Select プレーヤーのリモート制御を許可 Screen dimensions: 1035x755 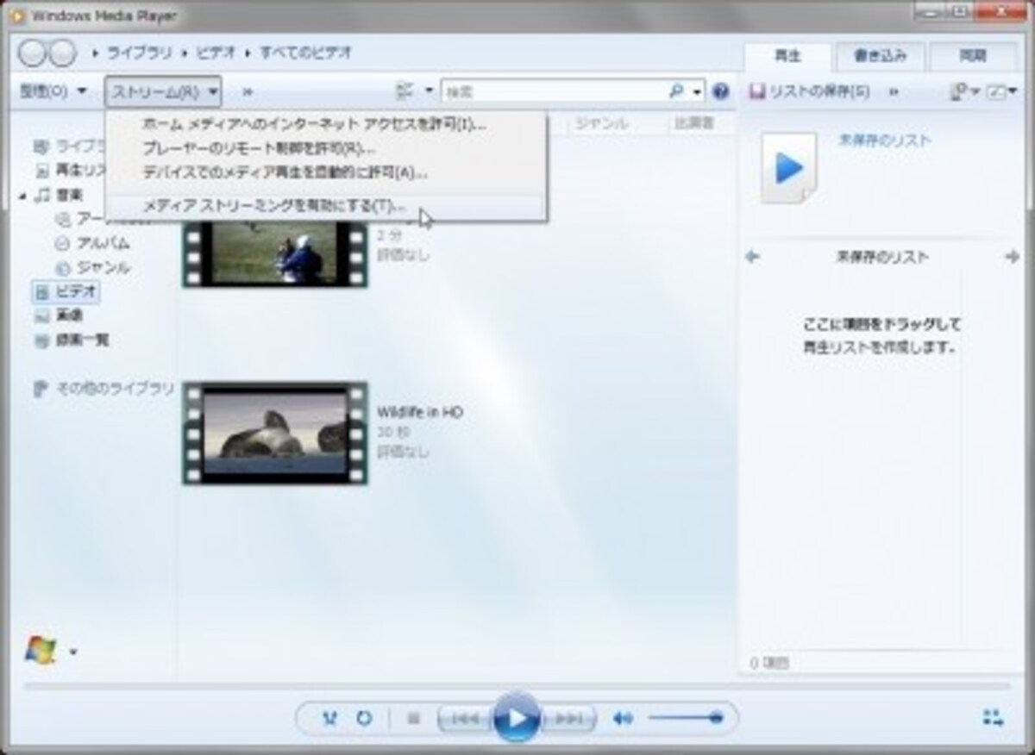click(x=326, y=148)
